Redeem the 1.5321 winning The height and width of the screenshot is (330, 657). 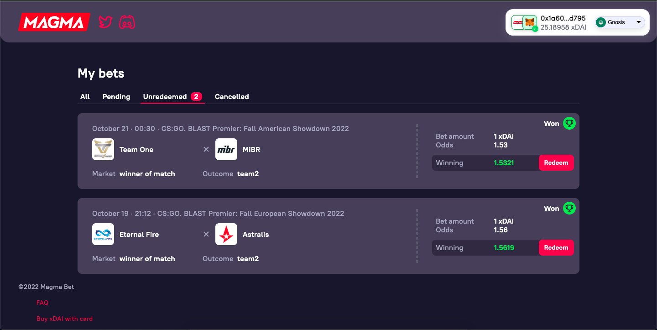point(556,163)
